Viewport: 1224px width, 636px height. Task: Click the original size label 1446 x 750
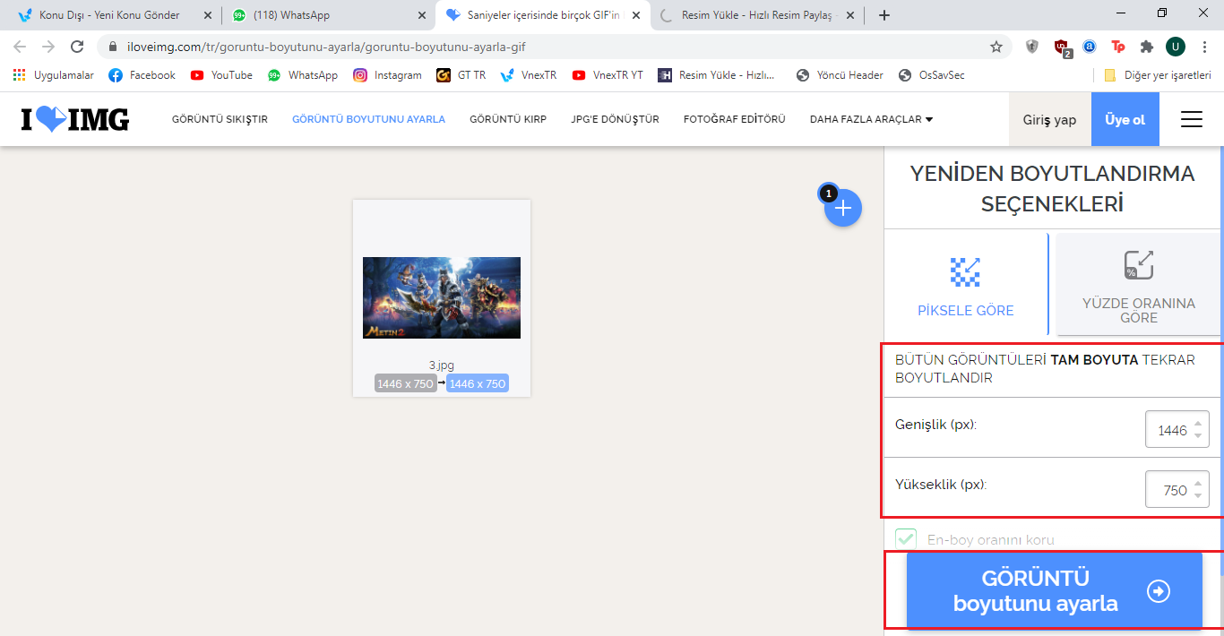click(x=405, y=383)
